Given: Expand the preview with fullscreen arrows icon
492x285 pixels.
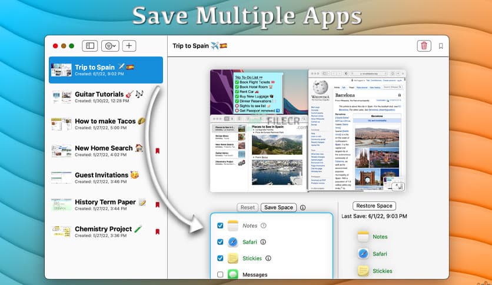Looking at the screenshot, I should pyautogui.click(x=398, y=186).
